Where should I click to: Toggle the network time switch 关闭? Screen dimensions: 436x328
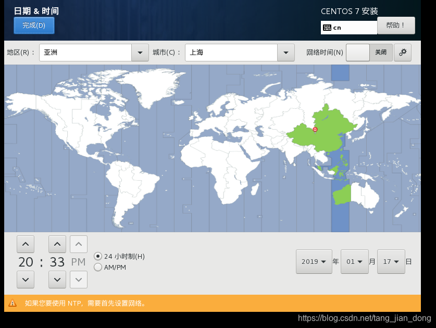pyautogui.click(x=369, y=52)
